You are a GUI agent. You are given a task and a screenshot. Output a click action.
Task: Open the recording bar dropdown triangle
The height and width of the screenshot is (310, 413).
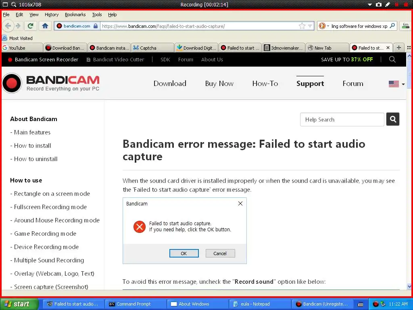[x=369, y=4]
